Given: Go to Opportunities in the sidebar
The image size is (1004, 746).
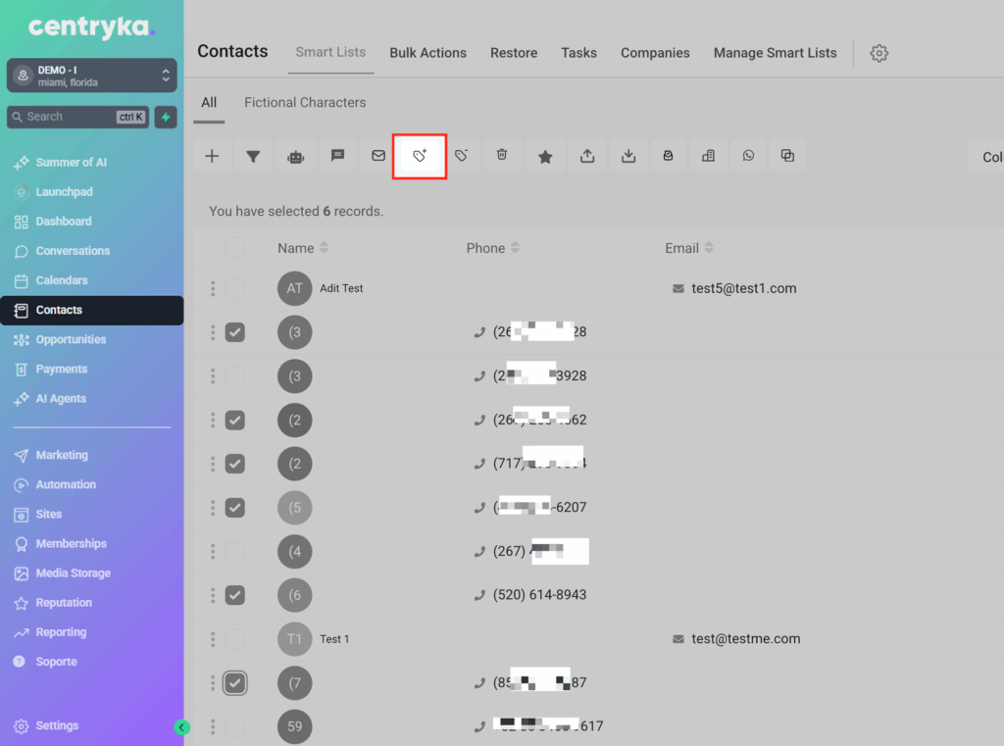Looking at the screenshot, I should click(x=71, y=339).
